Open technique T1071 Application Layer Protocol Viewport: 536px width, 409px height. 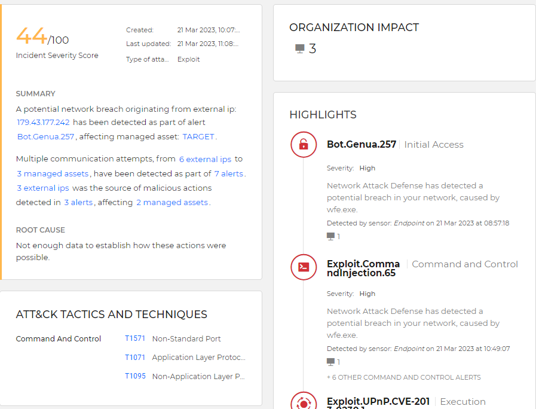click(x=135, y=358)
